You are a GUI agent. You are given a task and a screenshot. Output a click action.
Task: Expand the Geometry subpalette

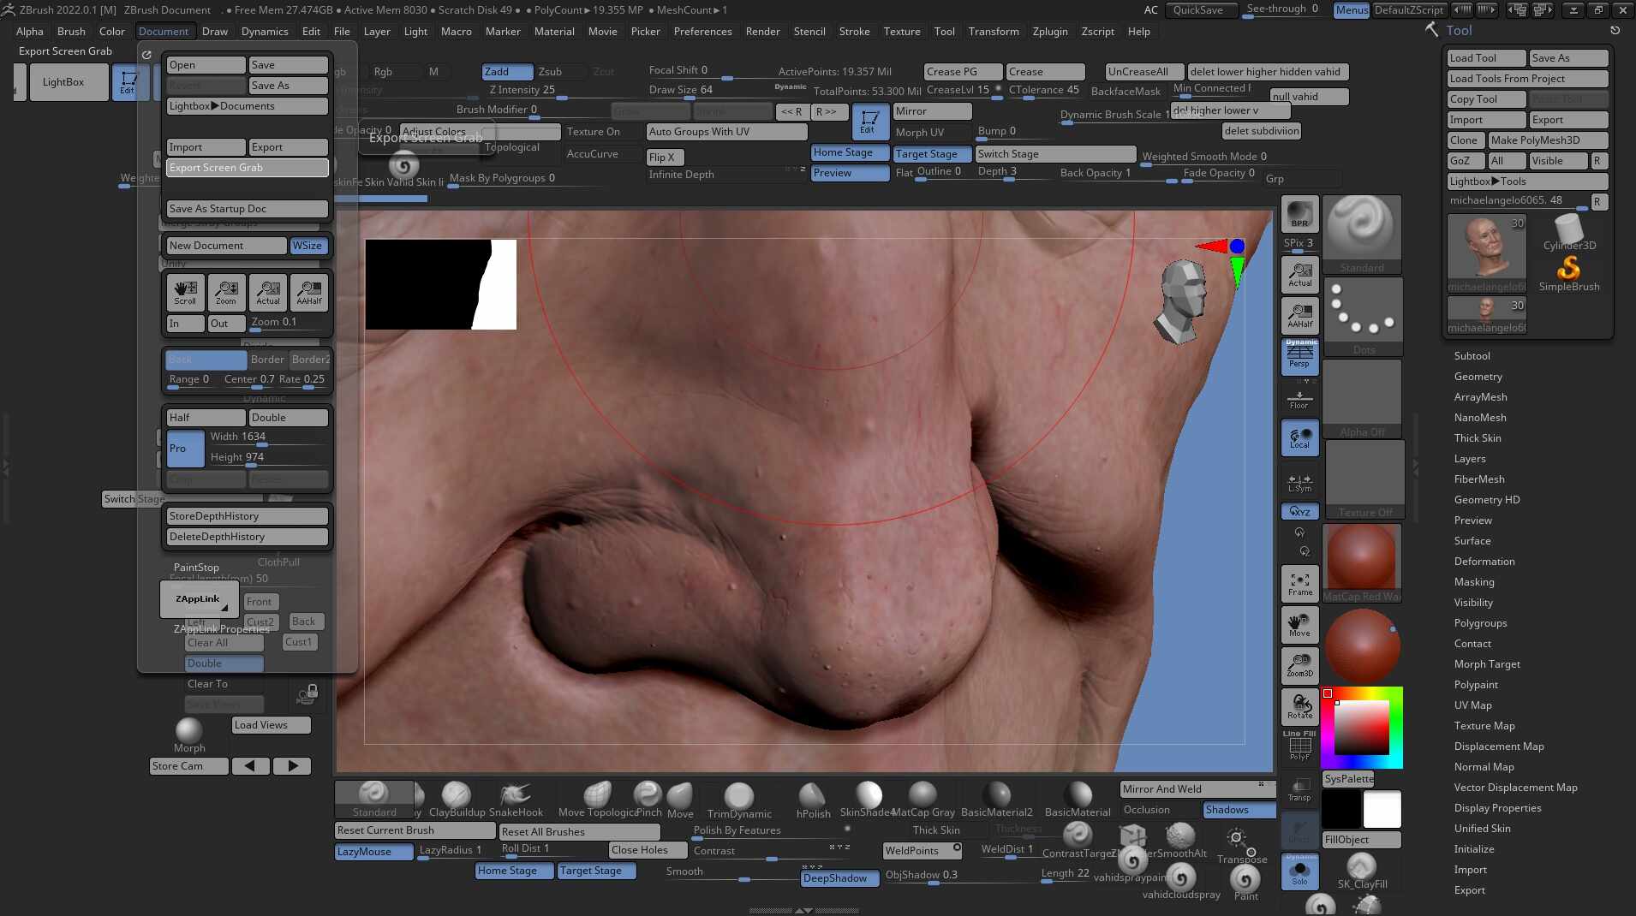[x=1478, y=377]
